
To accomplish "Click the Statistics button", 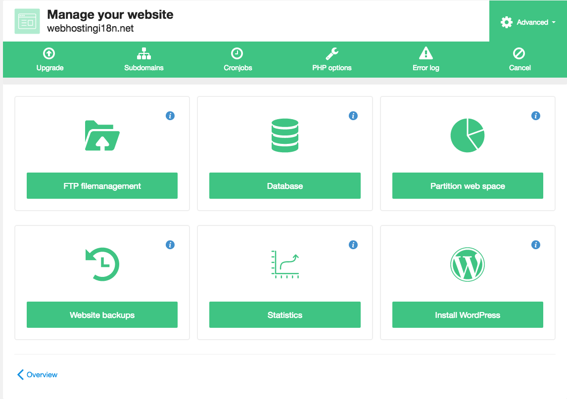I will coord(285,314).
